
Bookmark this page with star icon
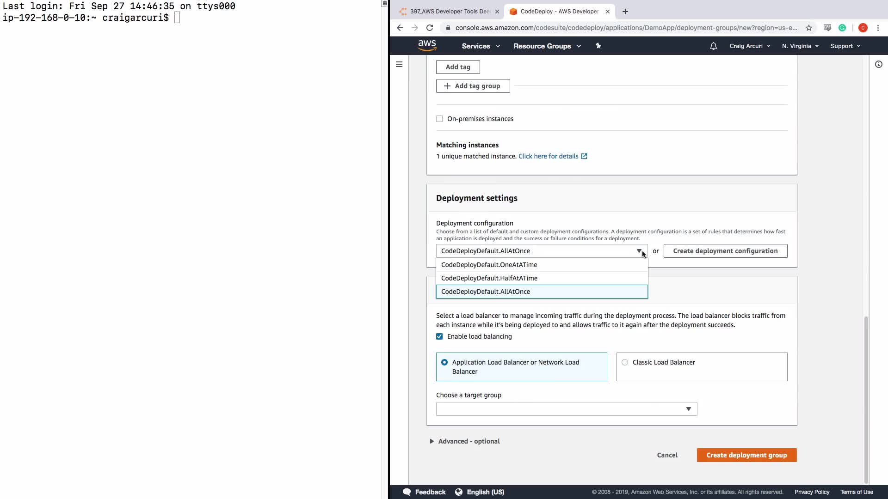(x=808, y=28)
